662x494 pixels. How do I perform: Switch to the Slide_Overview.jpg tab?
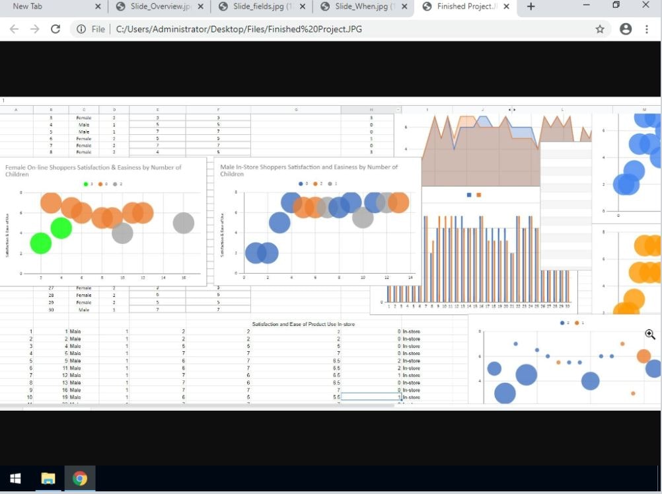(160, 7)
